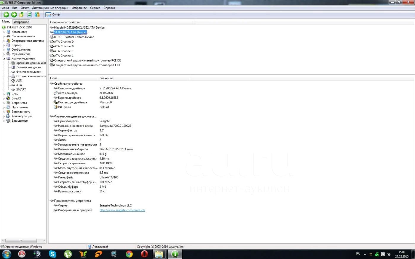This screenshot has width=415, height=259.
Task: Select the ATA tree item
Action: point(19,85)
